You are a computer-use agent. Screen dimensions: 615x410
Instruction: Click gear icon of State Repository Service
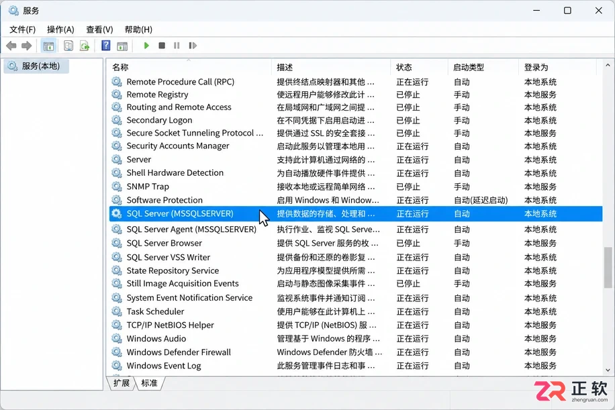click(117, 270)
